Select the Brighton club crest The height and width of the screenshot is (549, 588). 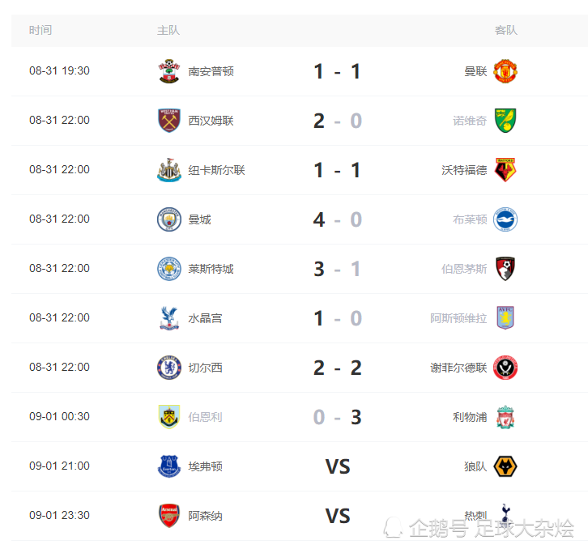505,219
